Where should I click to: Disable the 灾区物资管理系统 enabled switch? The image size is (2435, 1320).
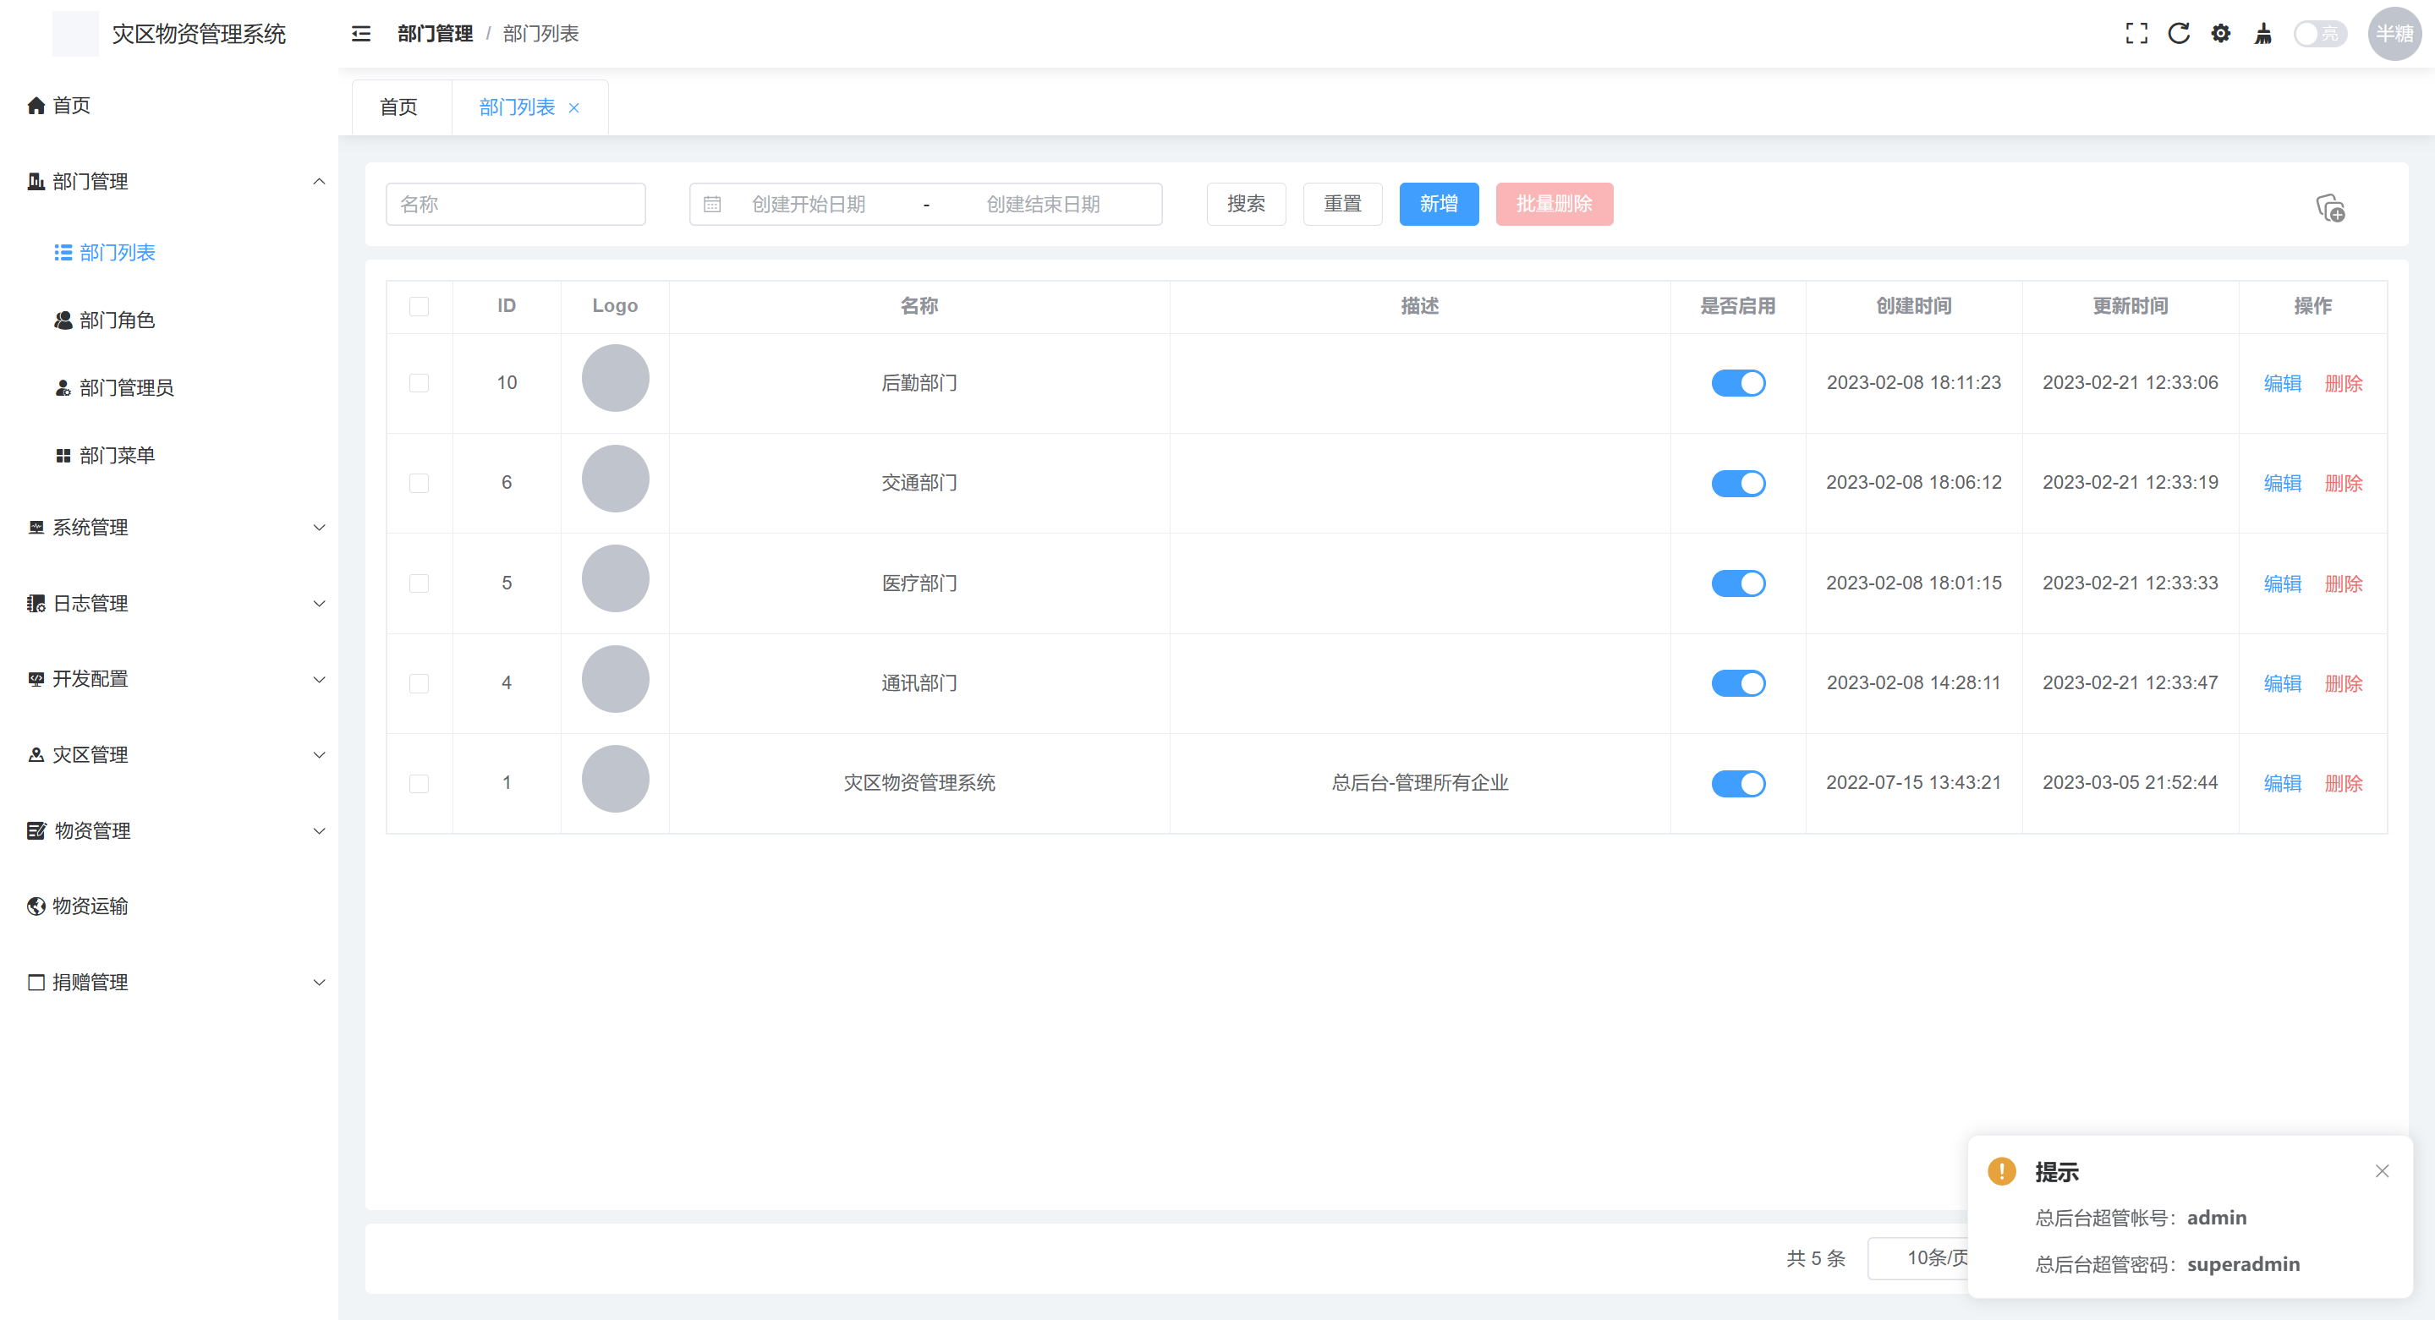[x=1738, y=783]
